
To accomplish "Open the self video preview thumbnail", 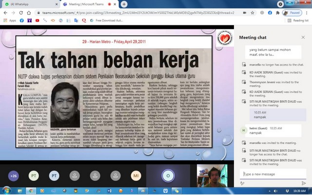I will point(212,175).
